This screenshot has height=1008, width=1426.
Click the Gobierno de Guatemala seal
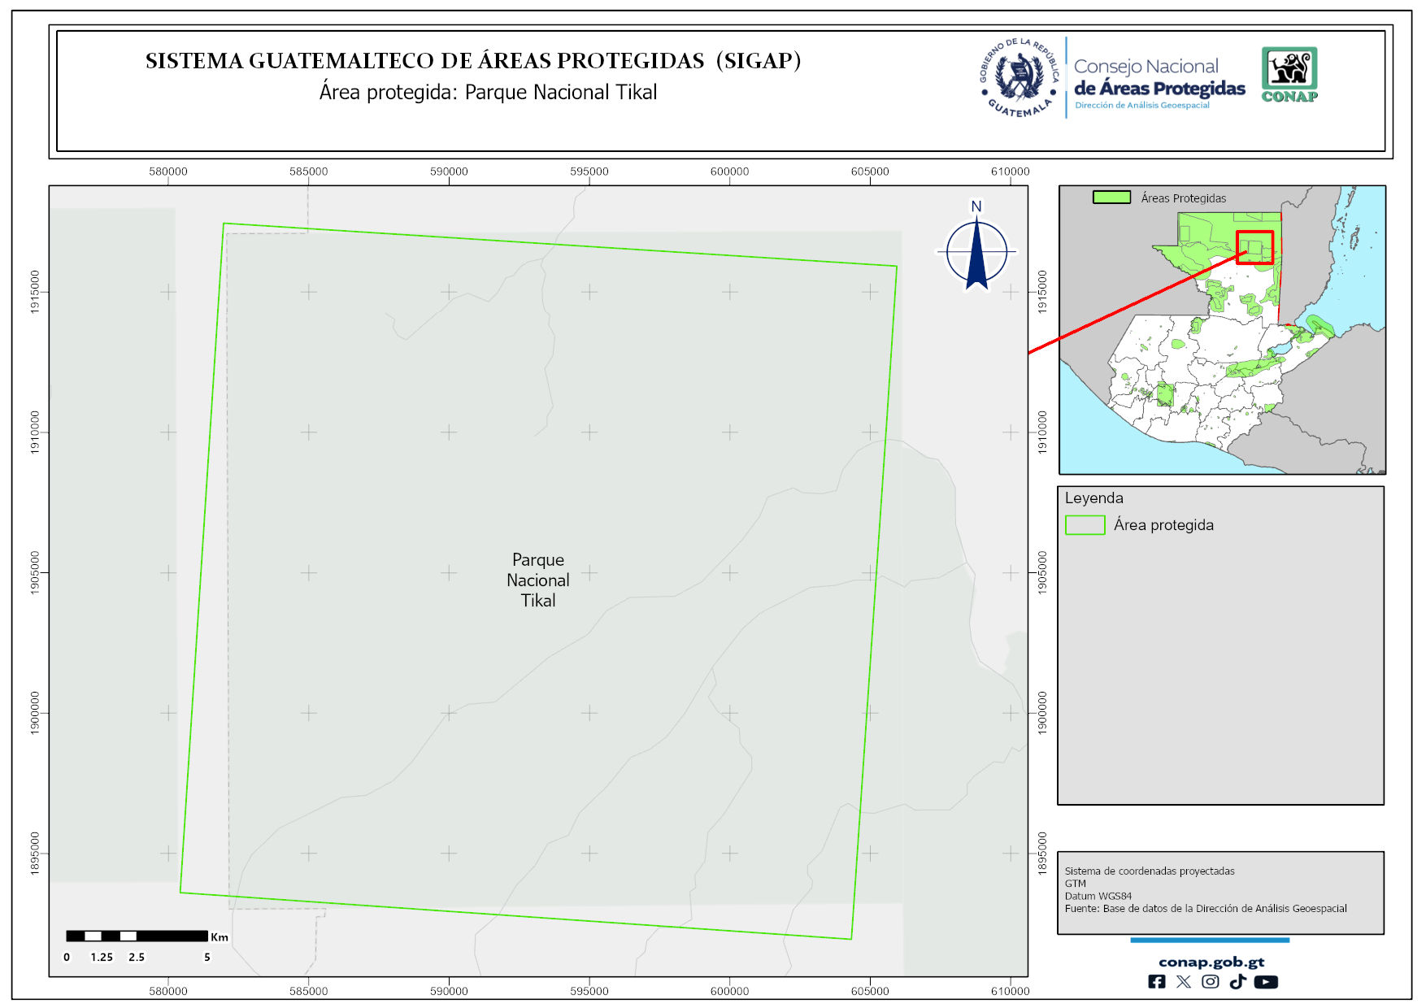coord(1020,78)
